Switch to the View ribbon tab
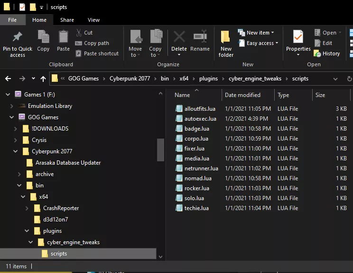 [x=93, y=20]
